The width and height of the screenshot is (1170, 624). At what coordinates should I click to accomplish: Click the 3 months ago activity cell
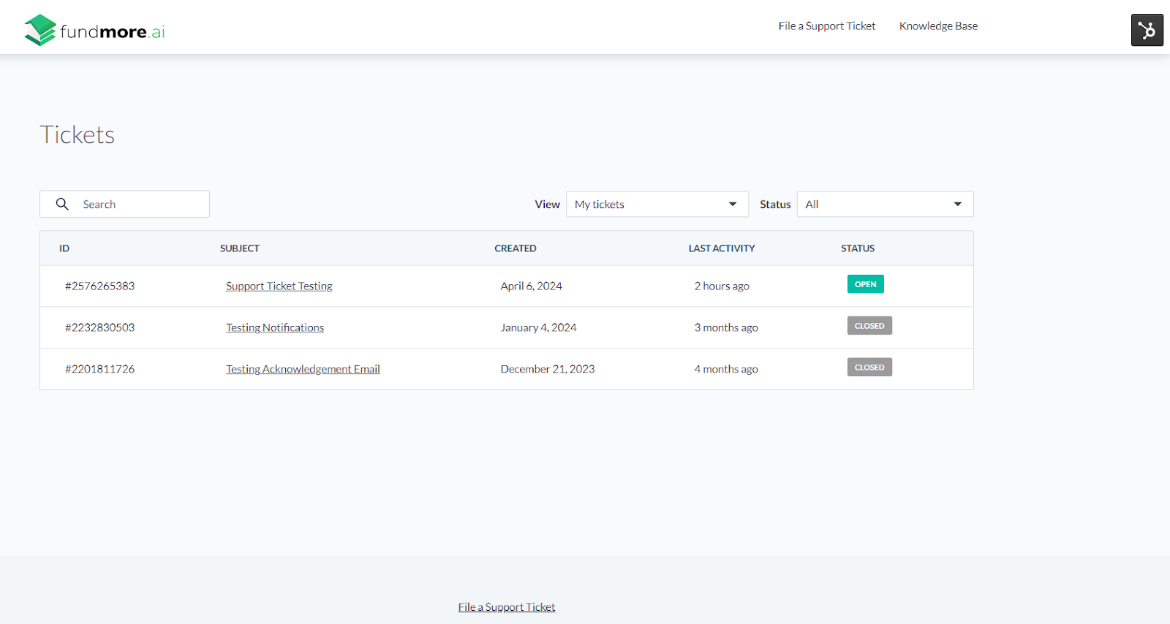tap(726, 328)
